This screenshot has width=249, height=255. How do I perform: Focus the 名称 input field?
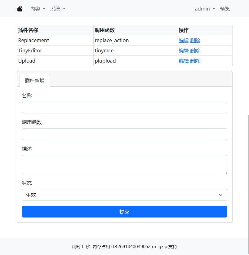(125, 108)
